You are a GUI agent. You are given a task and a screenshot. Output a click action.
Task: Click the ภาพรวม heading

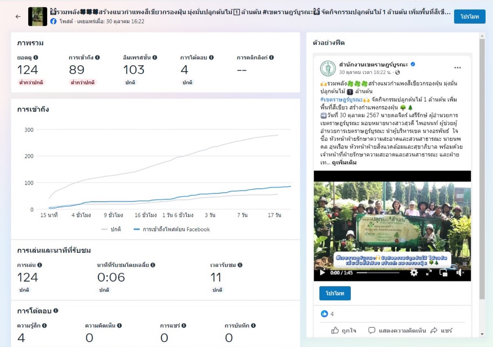click(x=30, y=43)
